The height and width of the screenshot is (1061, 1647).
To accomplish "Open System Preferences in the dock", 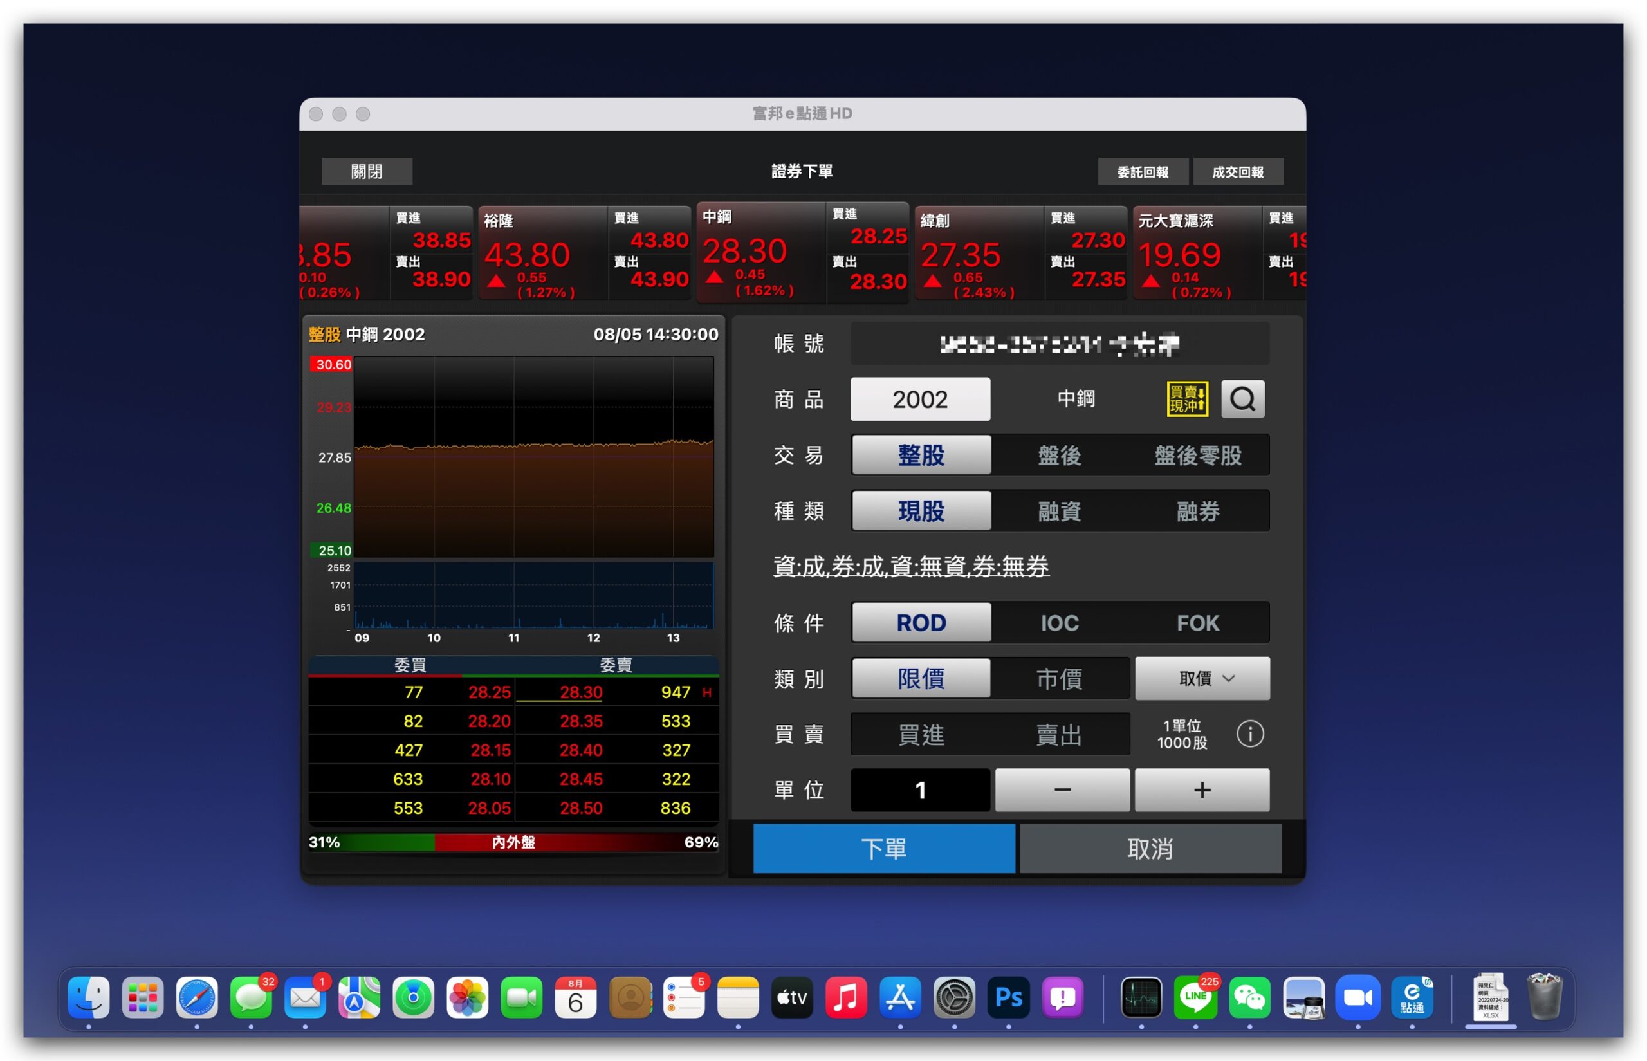I will [x=954, y=997].
